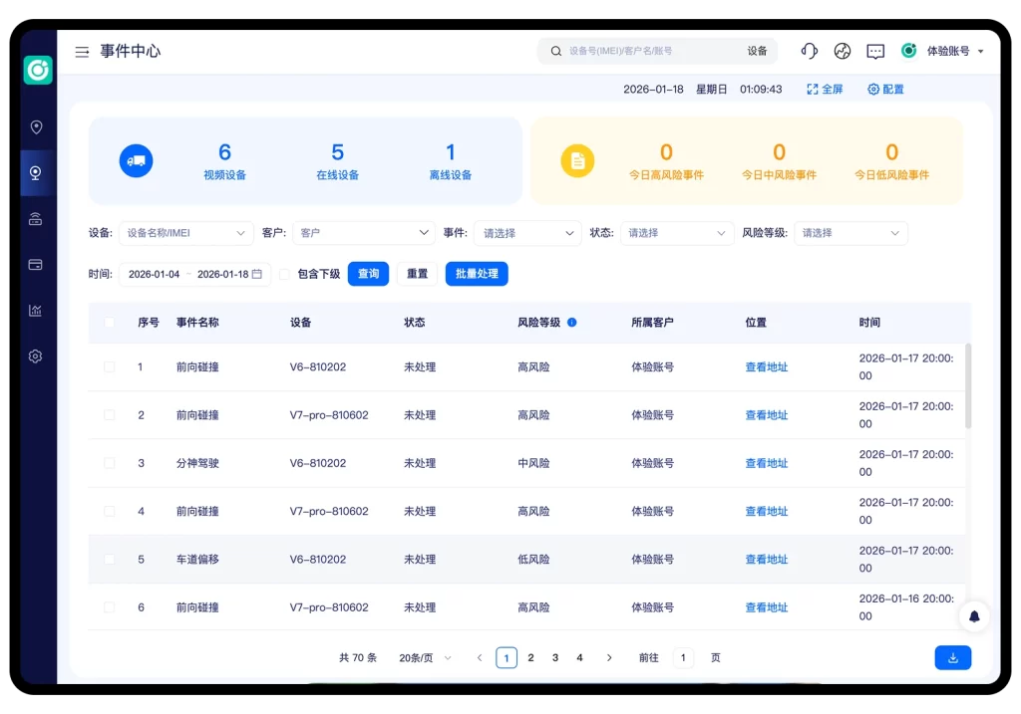Check the select-all checkbox in table header
Viewport: 1021px width, 714px height.
pos(110,323)
